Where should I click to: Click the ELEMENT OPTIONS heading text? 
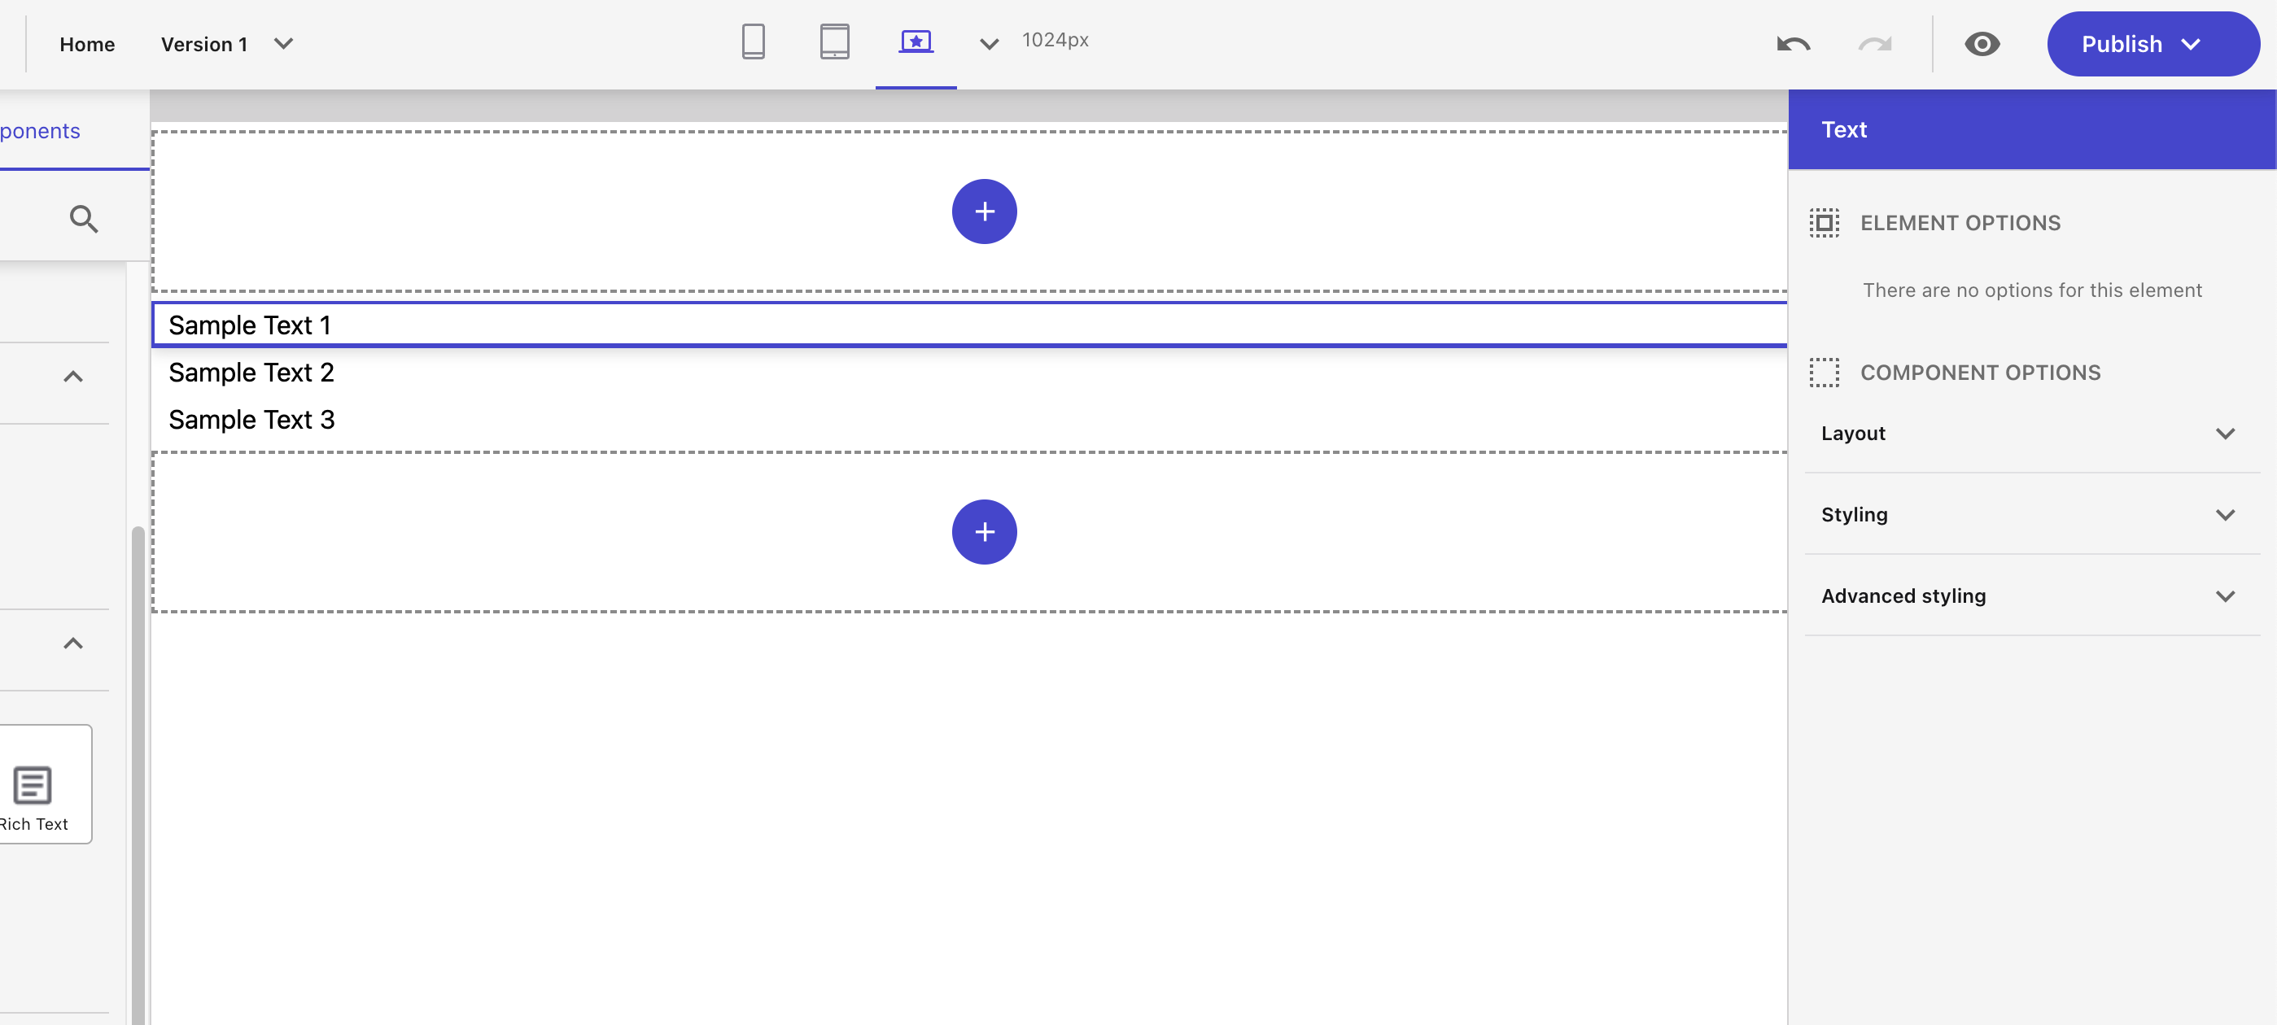point(1960,223)
